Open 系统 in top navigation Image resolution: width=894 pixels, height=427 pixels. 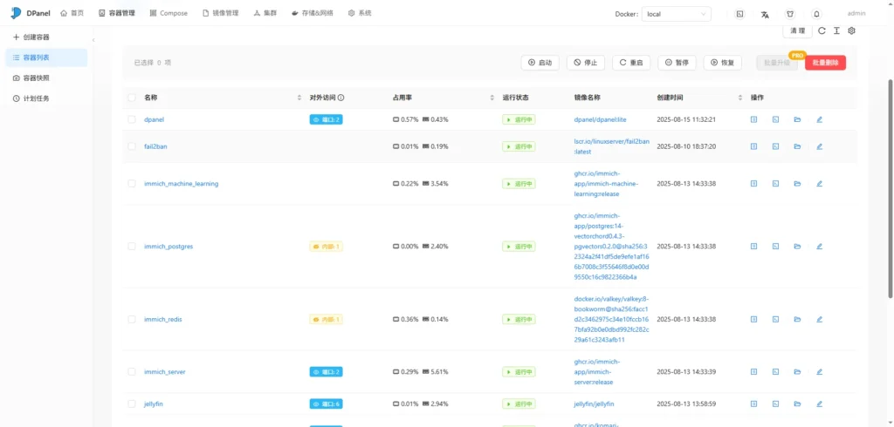[360, 13]
